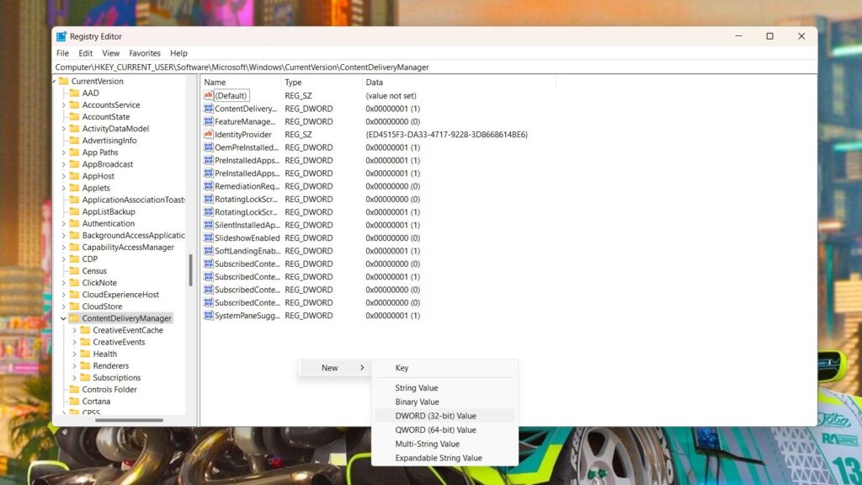This screenshot has height=485, width=862.
Task: Expand the Authentication key
Action: (x=63, y=223)
